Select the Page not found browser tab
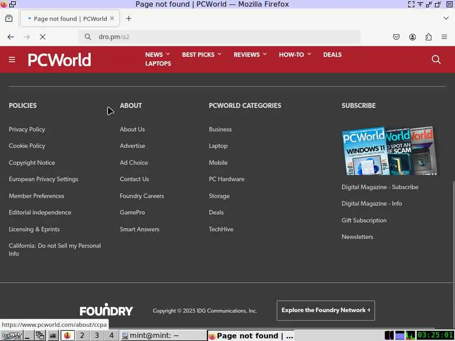This screenshot has width=455, height=341. point(70,19)
